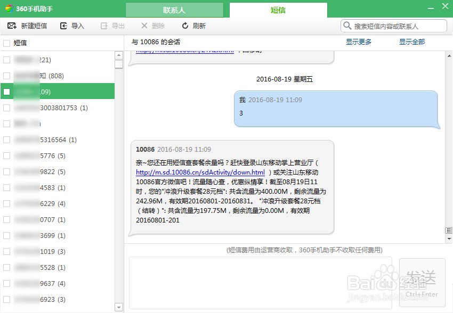Screen dimensions: 453x313
Task: Click conversation list scroll-down arrow
Action: click(x=119, y=307)
